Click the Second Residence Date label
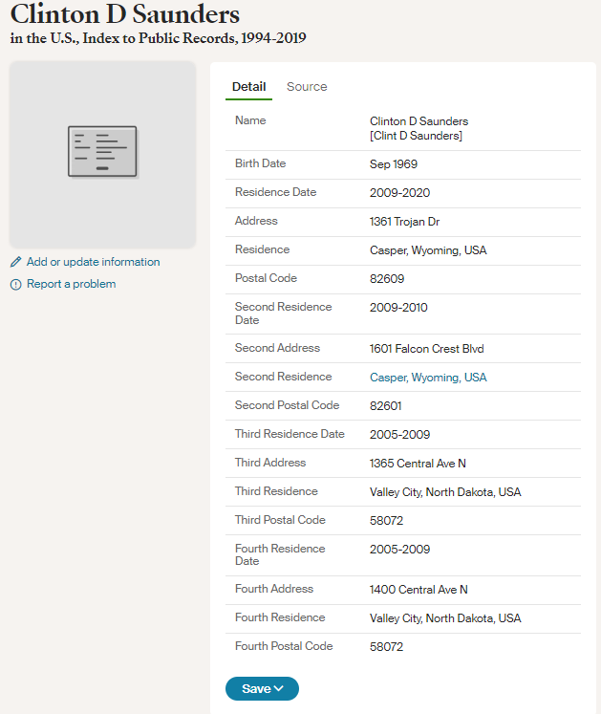 coord(283,314)
